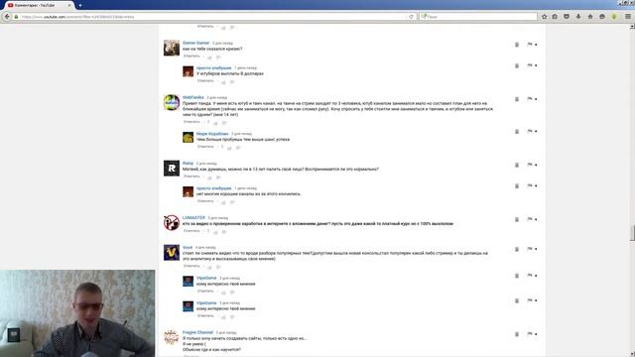Click the Fregire Channel author name

pos(197,332)
